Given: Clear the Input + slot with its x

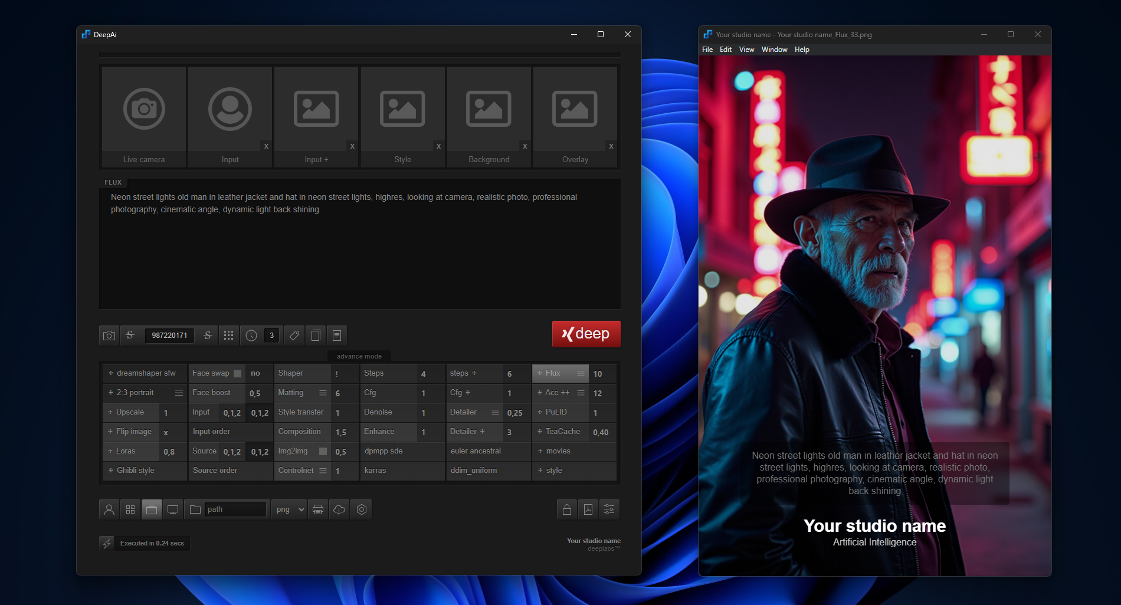Looking at the screenshot, I should [352, 146].
